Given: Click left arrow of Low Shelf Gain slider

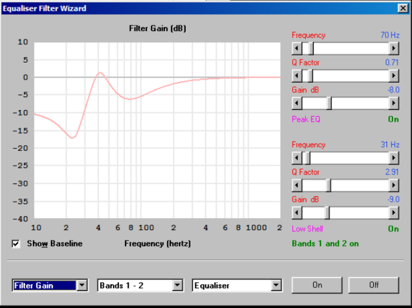Looking at the screenshot, I should (297, 213).
